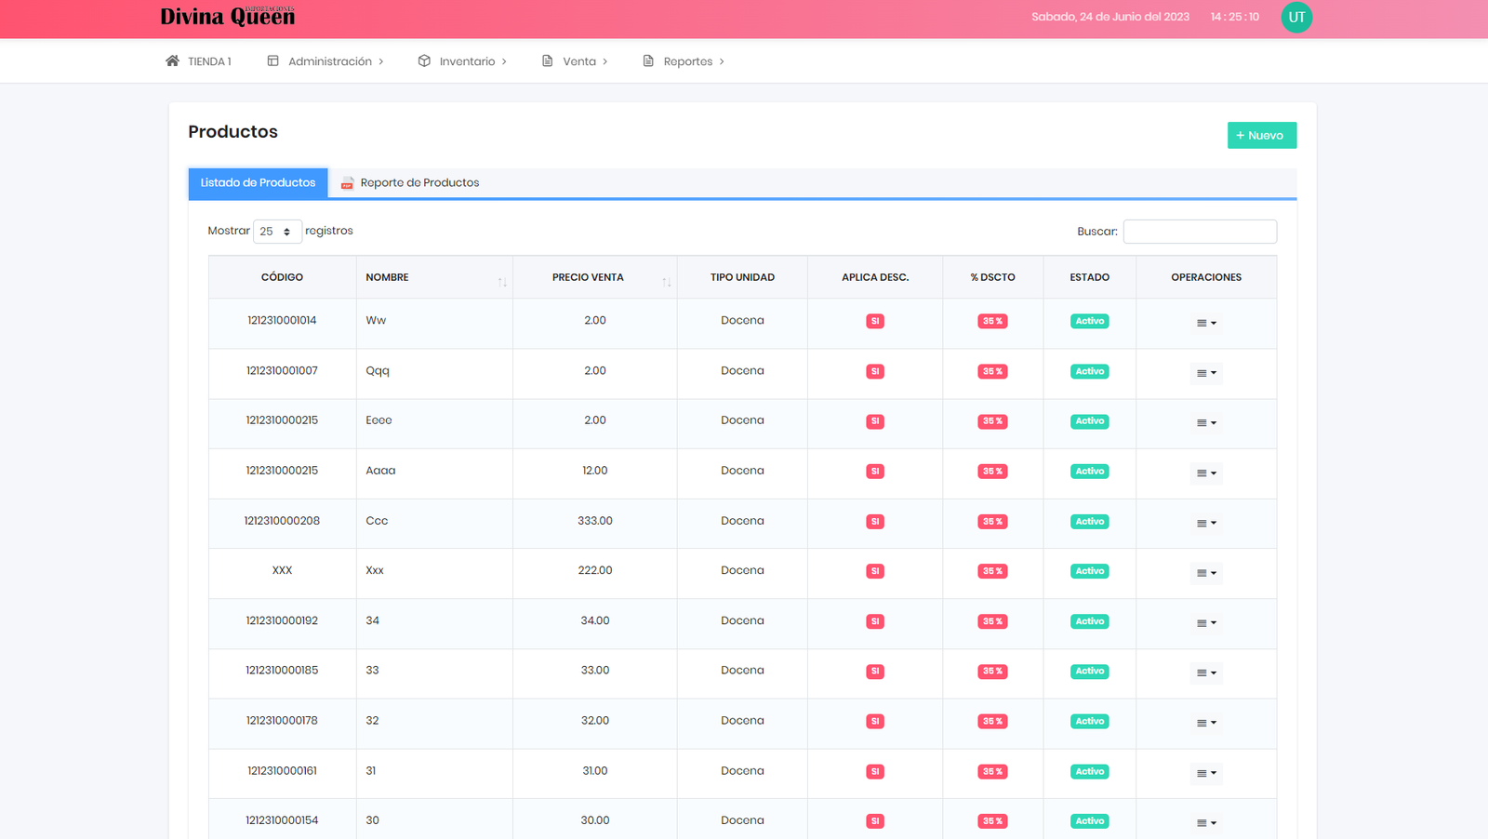Click the Productos page heading

click(x=232, y=132)
